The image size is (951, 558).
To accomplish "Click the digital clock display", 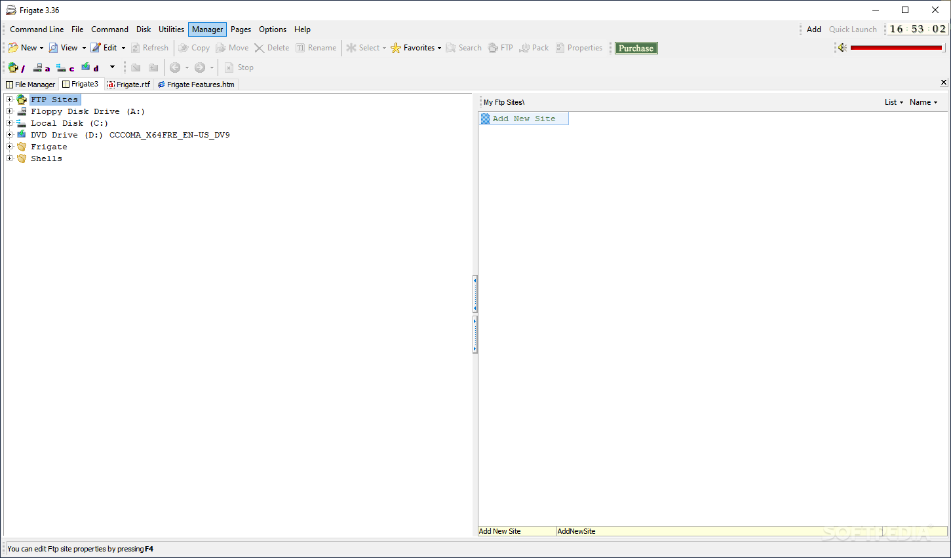I will click(x=918, y=29).
